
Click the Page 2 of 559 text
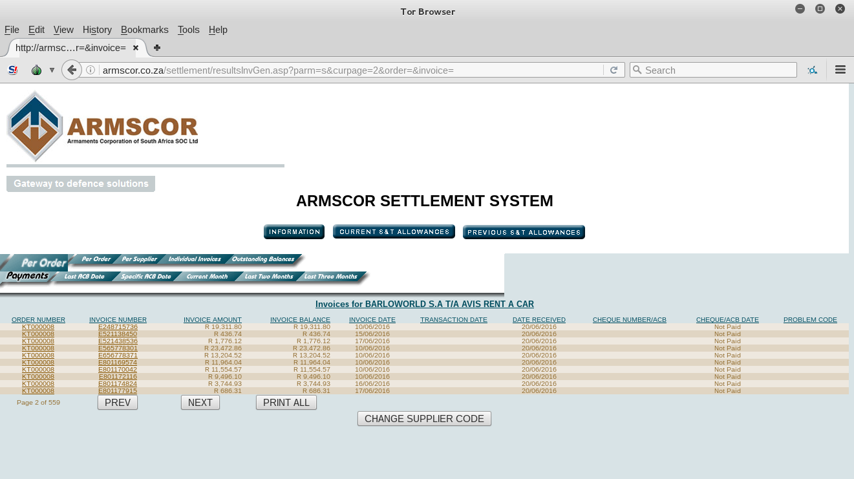[x=38, y=403]
